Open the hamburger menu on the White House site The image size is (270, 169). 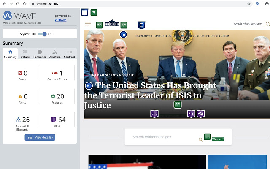(88, 25)
